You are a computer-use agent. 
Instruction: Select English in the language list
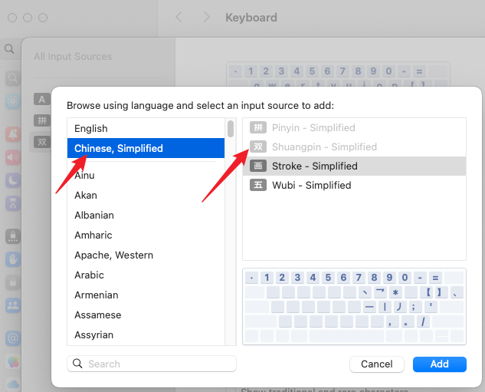(91, 128)
